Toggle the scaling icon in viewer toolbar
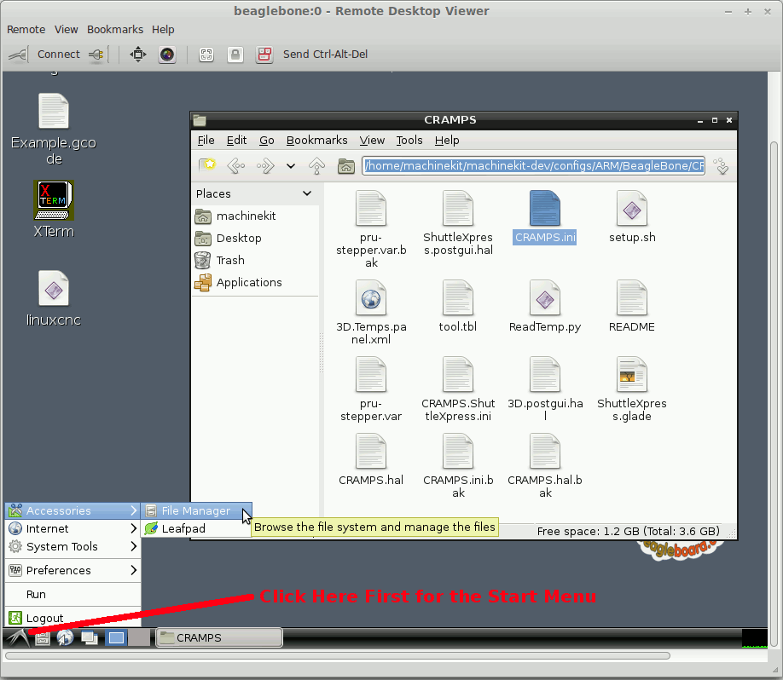The height and width of the screenshot is (680, 783). tap(206, 55)
